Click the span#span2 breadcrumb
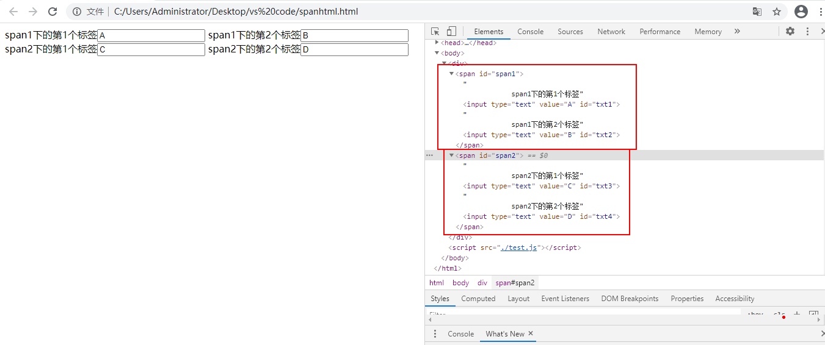 point(515,283)
